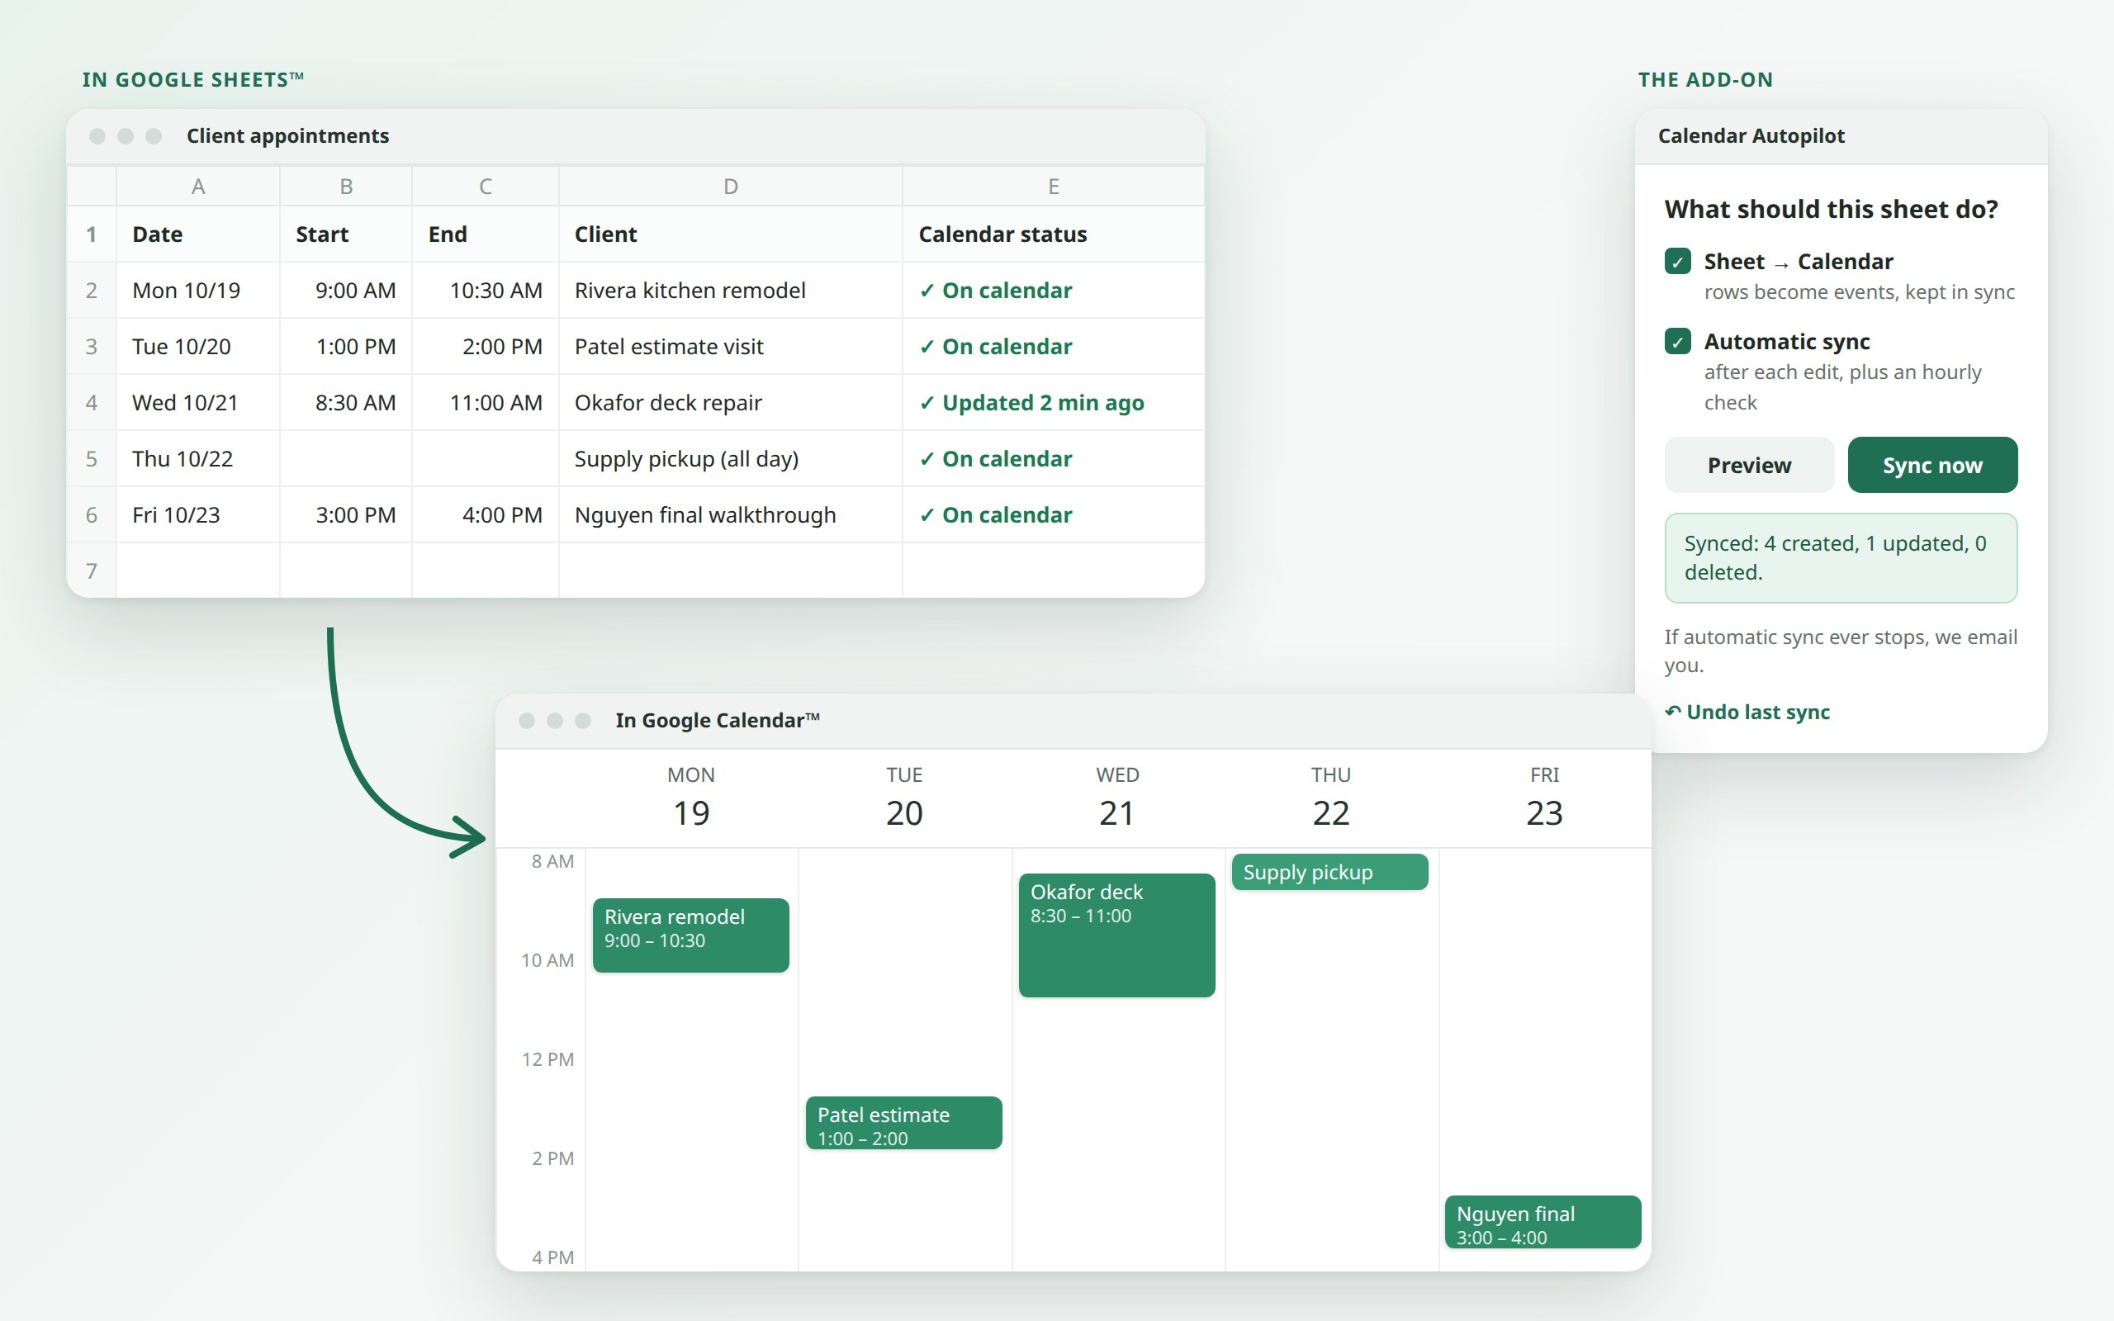
Task: Select Thursday 22 in the calendar header
Action: pos(1330,798)
